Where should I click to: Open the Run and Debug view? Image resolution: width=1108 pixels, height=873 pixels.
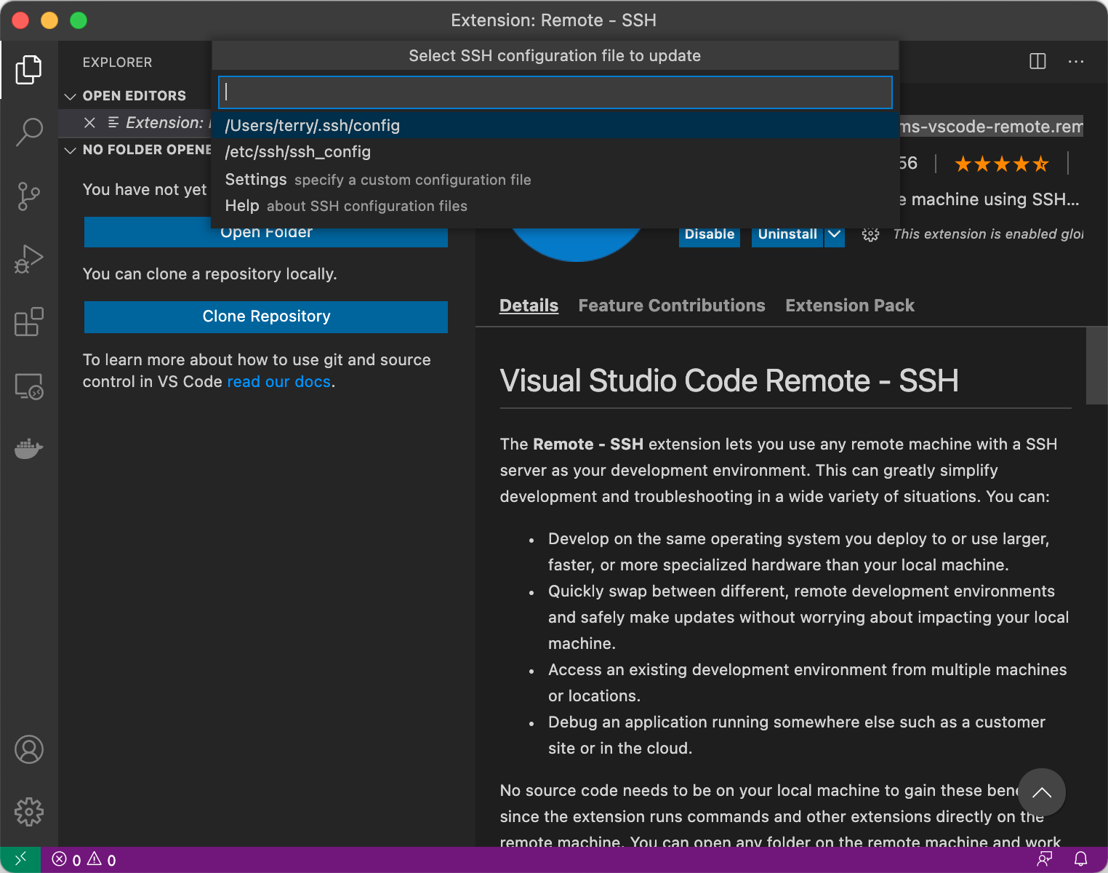[x=29, y=259]
